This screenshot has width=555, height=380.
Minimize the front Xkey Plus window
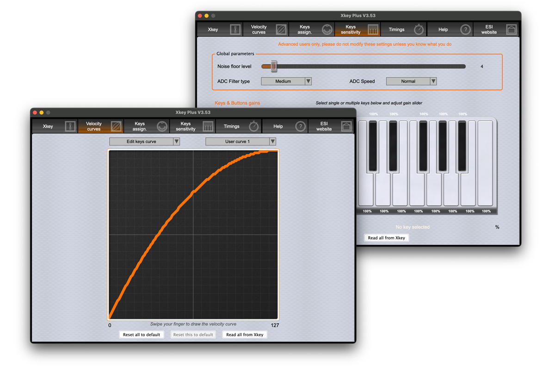point(41,112)
